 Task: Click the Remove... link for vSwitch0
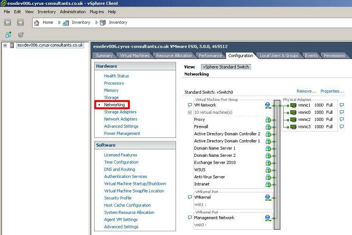pos(306,91)
